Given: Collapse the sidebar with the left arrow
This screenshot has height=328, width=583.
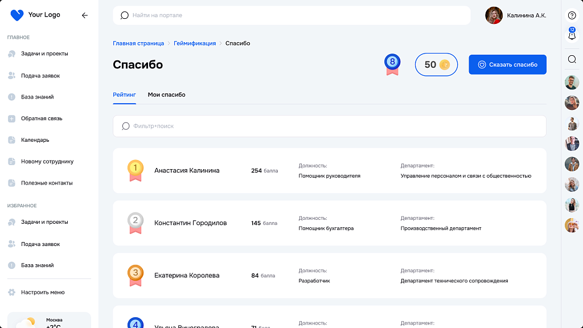Looking at the screenshot, I should click(85, 15).
